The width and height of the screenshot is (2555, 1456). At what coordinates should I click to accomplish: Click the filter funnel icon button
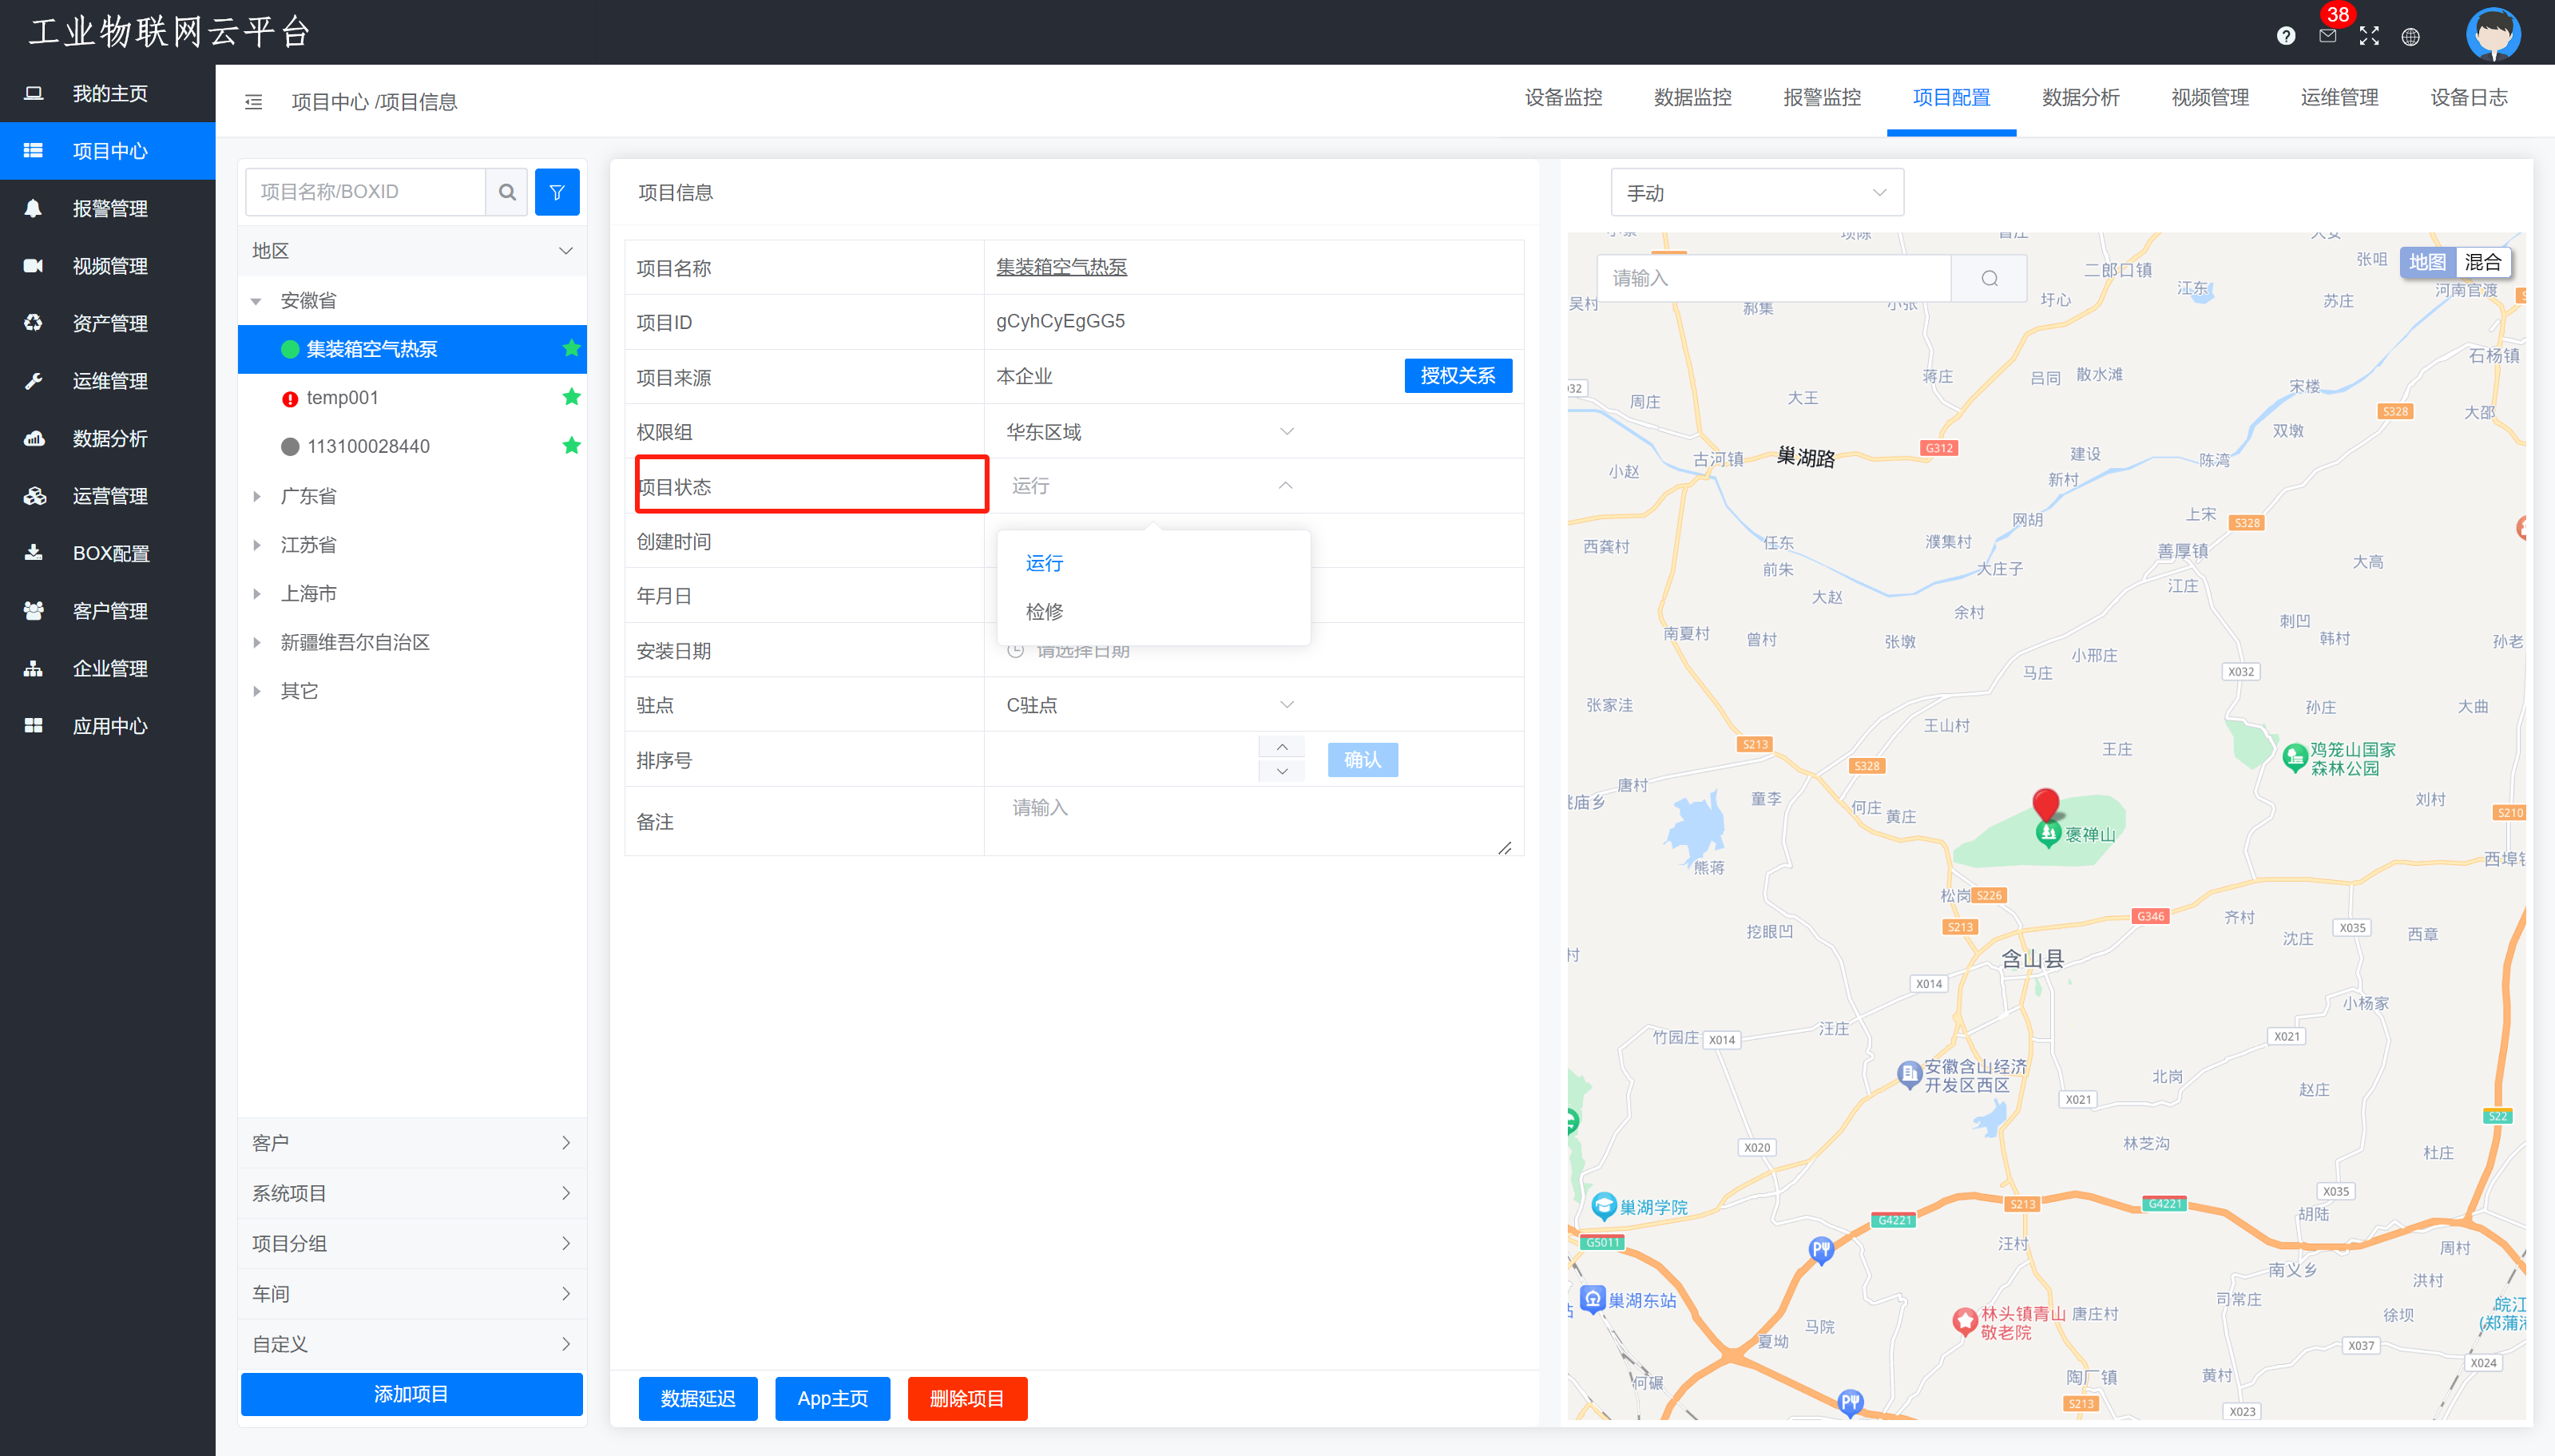pyautogui.click(x=557, y=192)
